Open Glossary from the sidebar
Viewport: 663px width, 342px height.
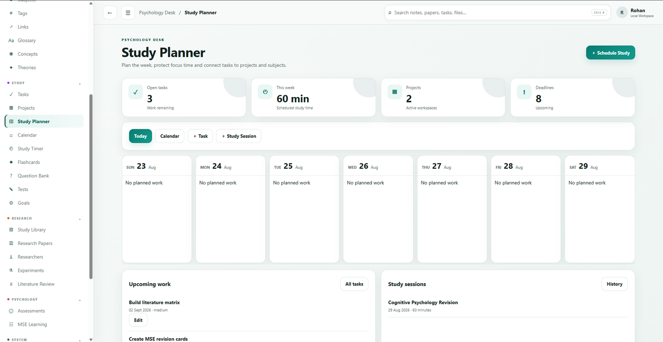point(44,41)
